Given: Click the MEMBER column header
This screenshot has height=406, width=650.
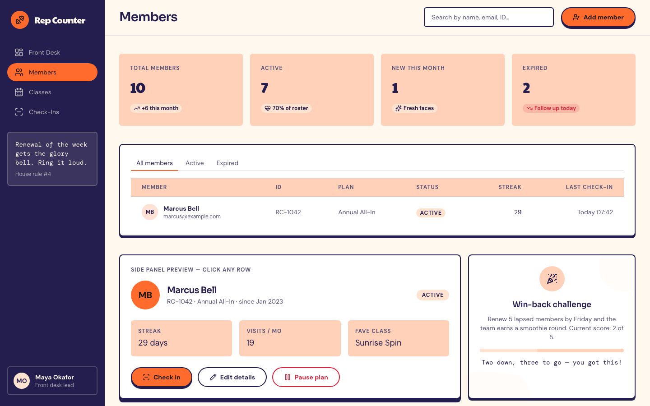Looking at the screenshot, I should (x=154, y=187).
